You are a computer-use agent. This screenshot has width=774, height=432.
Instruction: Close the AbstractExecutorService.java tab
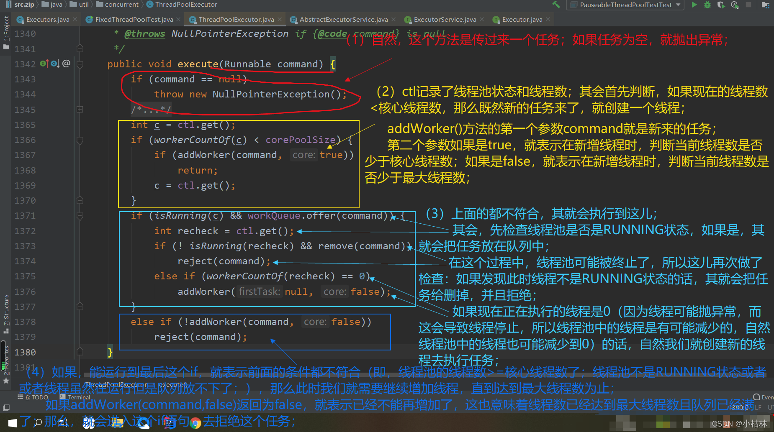click(x=393, y=19)
